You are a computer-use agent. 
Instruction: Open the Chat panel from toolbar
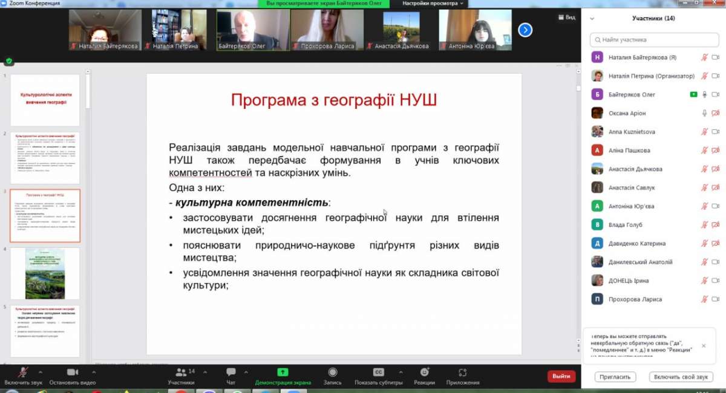tap(231, 373)
